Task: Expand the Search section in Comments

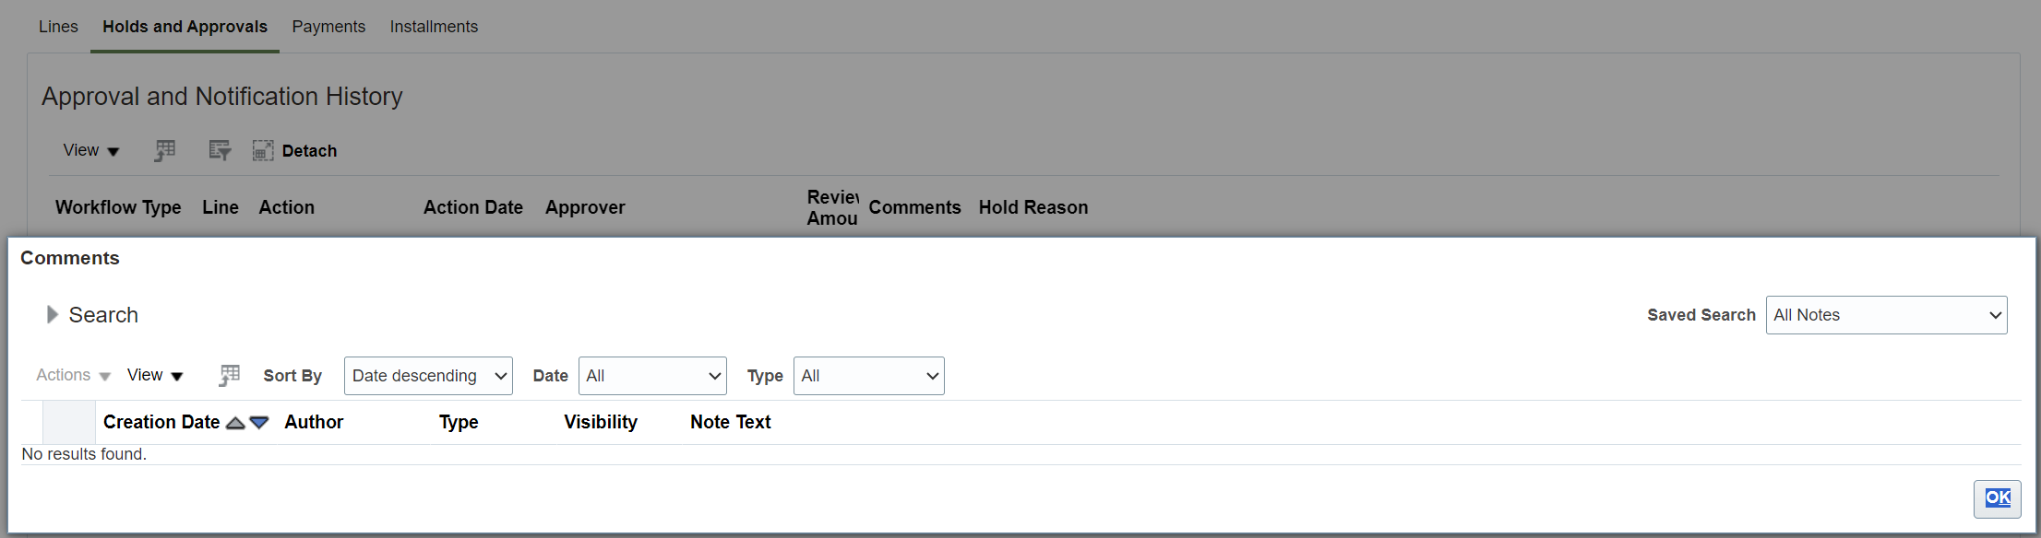Action: click(53, 314)
